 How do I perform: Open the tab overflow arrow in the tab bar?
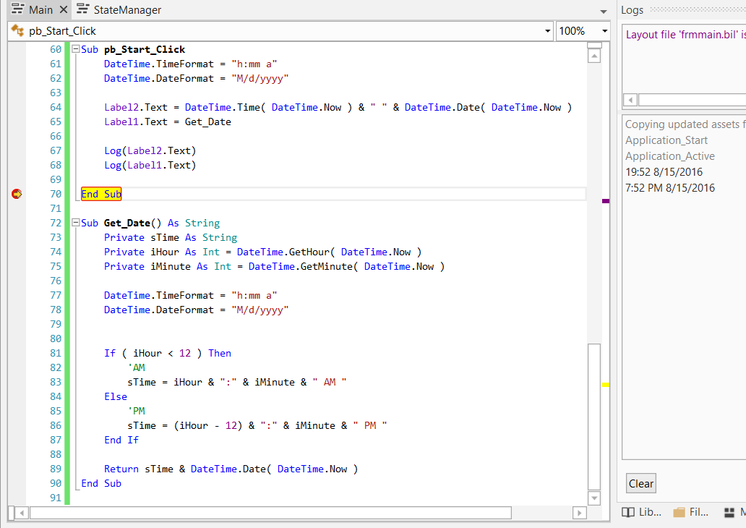tap(604, 12)
